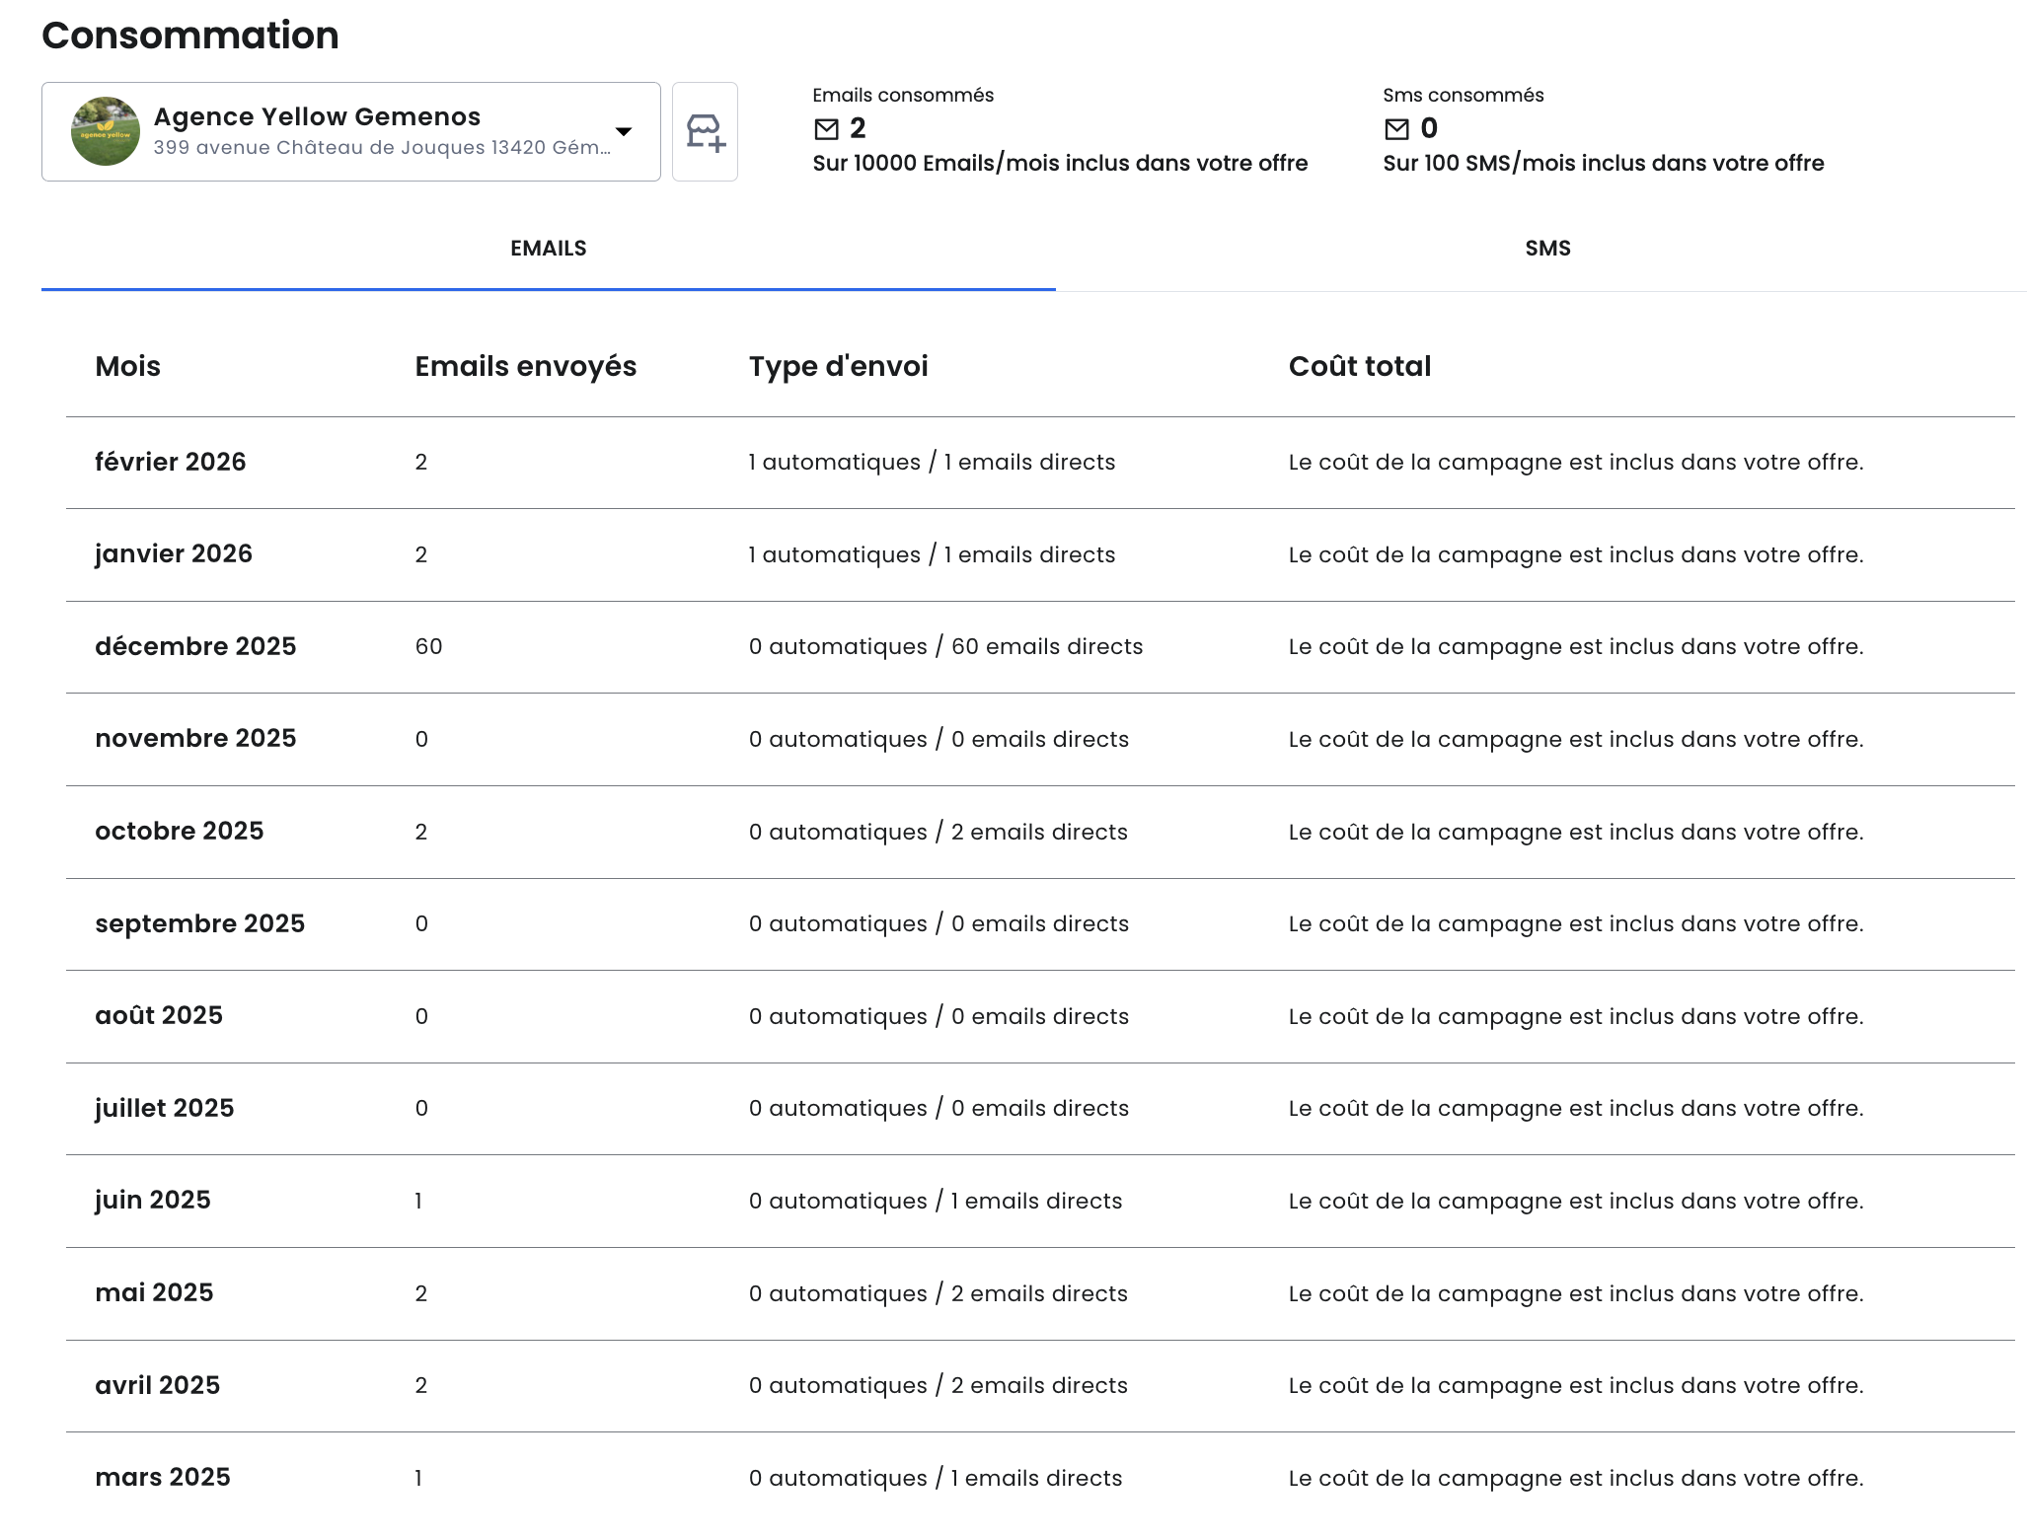This screenshot has width=2027, height=1539.
Task: Click the Sms consommés label
Action: (x=1464, y=95)
